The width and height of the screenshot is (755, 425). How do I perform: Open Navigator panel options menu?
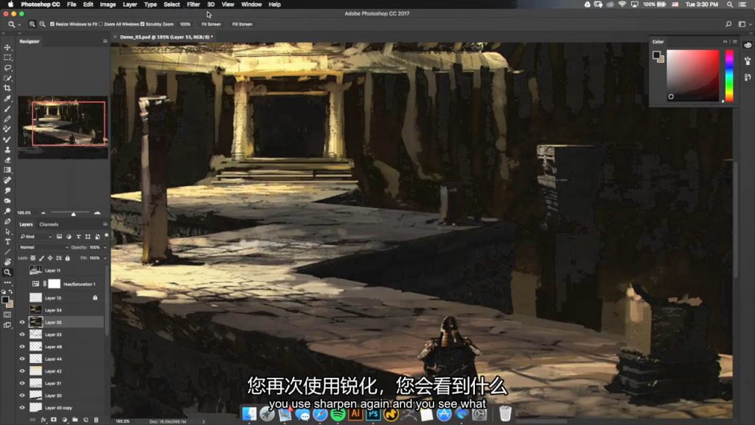pos(105,41)
